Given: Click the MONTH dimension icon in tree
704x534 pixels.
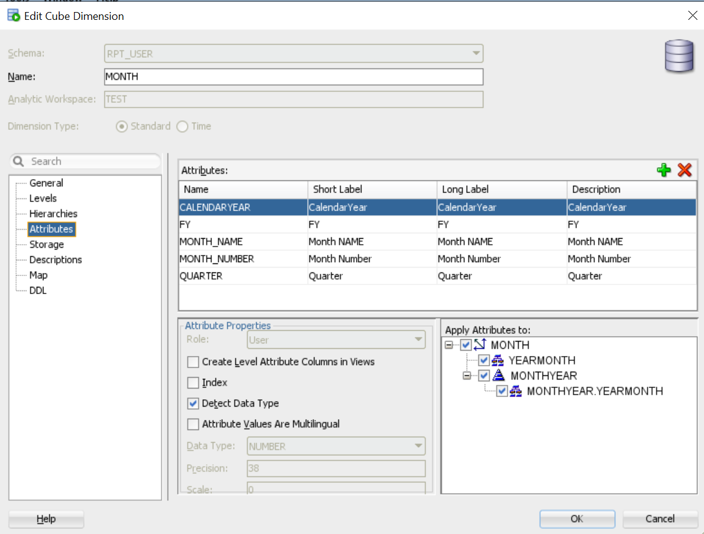Looking at the screenshot, I should pyautogui.click(x=480, y=345).
